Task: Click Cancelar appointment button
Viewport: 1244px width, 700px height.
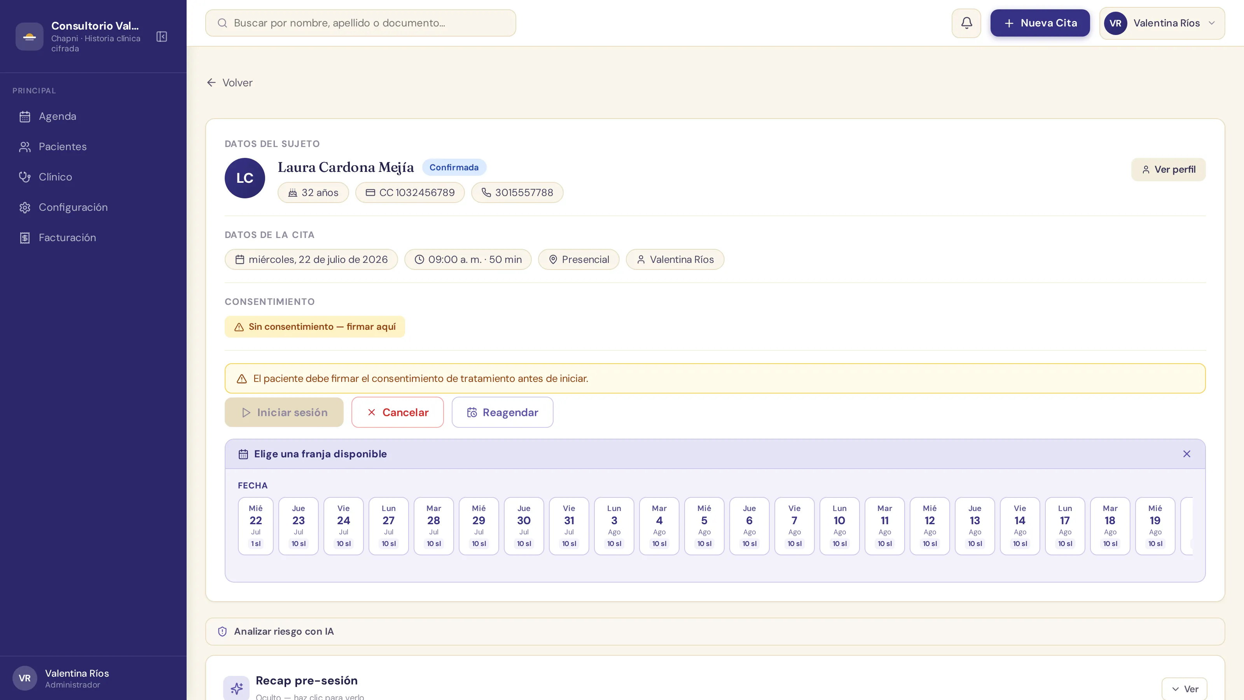Action: point(397,412)
